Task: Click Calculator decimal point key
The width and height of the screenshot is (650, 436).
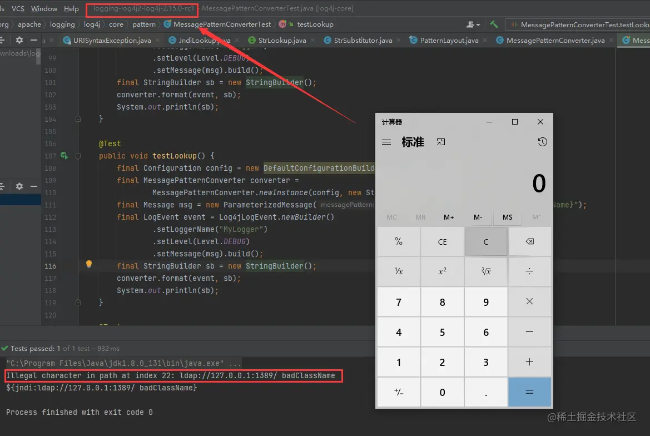Action: point(486,392)
